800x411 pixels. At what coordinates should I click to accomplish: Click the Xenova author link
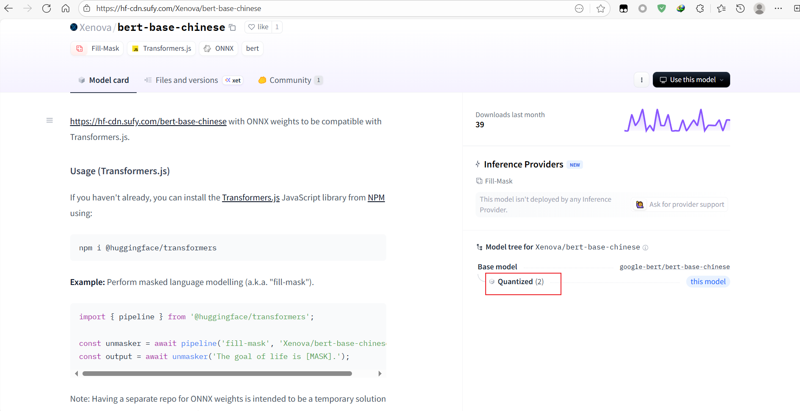95,27
